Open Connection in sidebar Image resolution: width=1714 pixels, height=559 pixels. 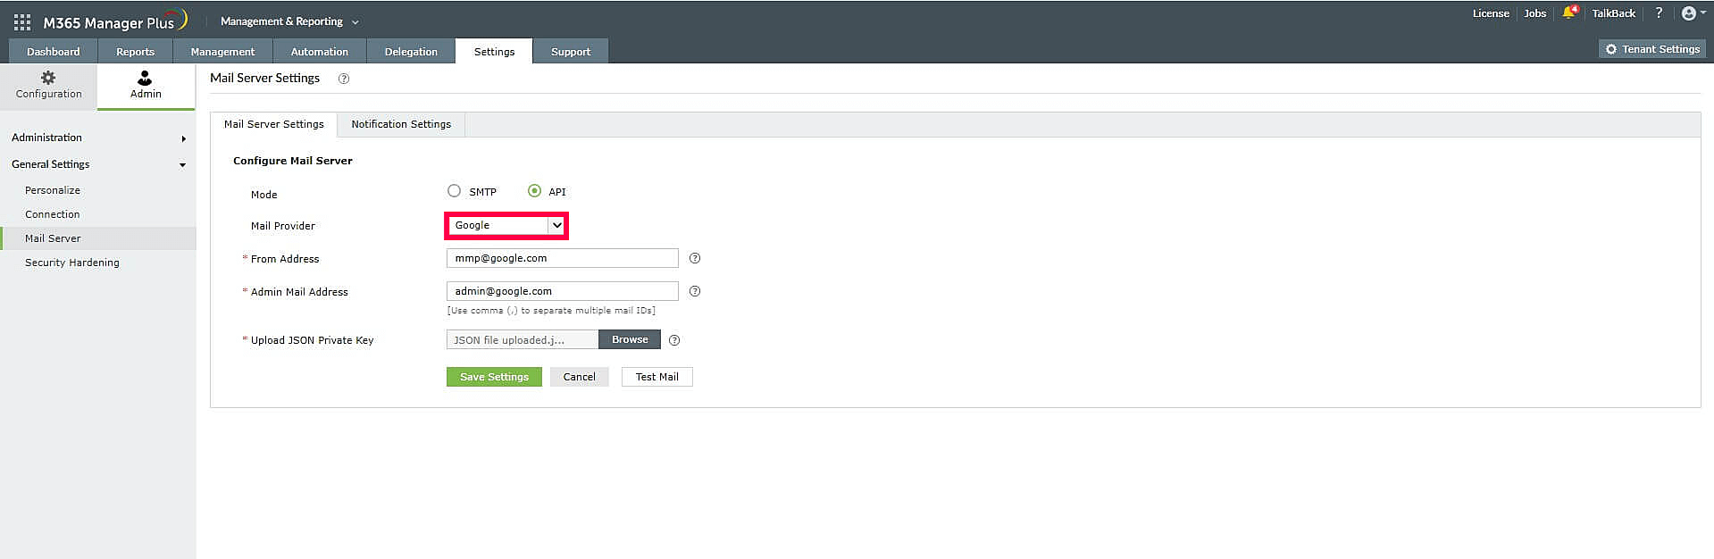pyautogui.click(x=53, y=214)
